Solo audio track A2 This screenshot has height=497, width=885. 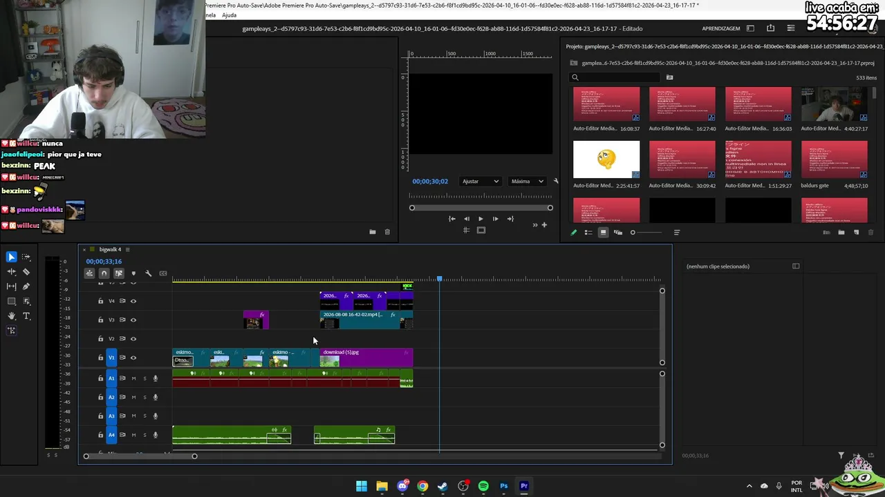click(145, 397)
